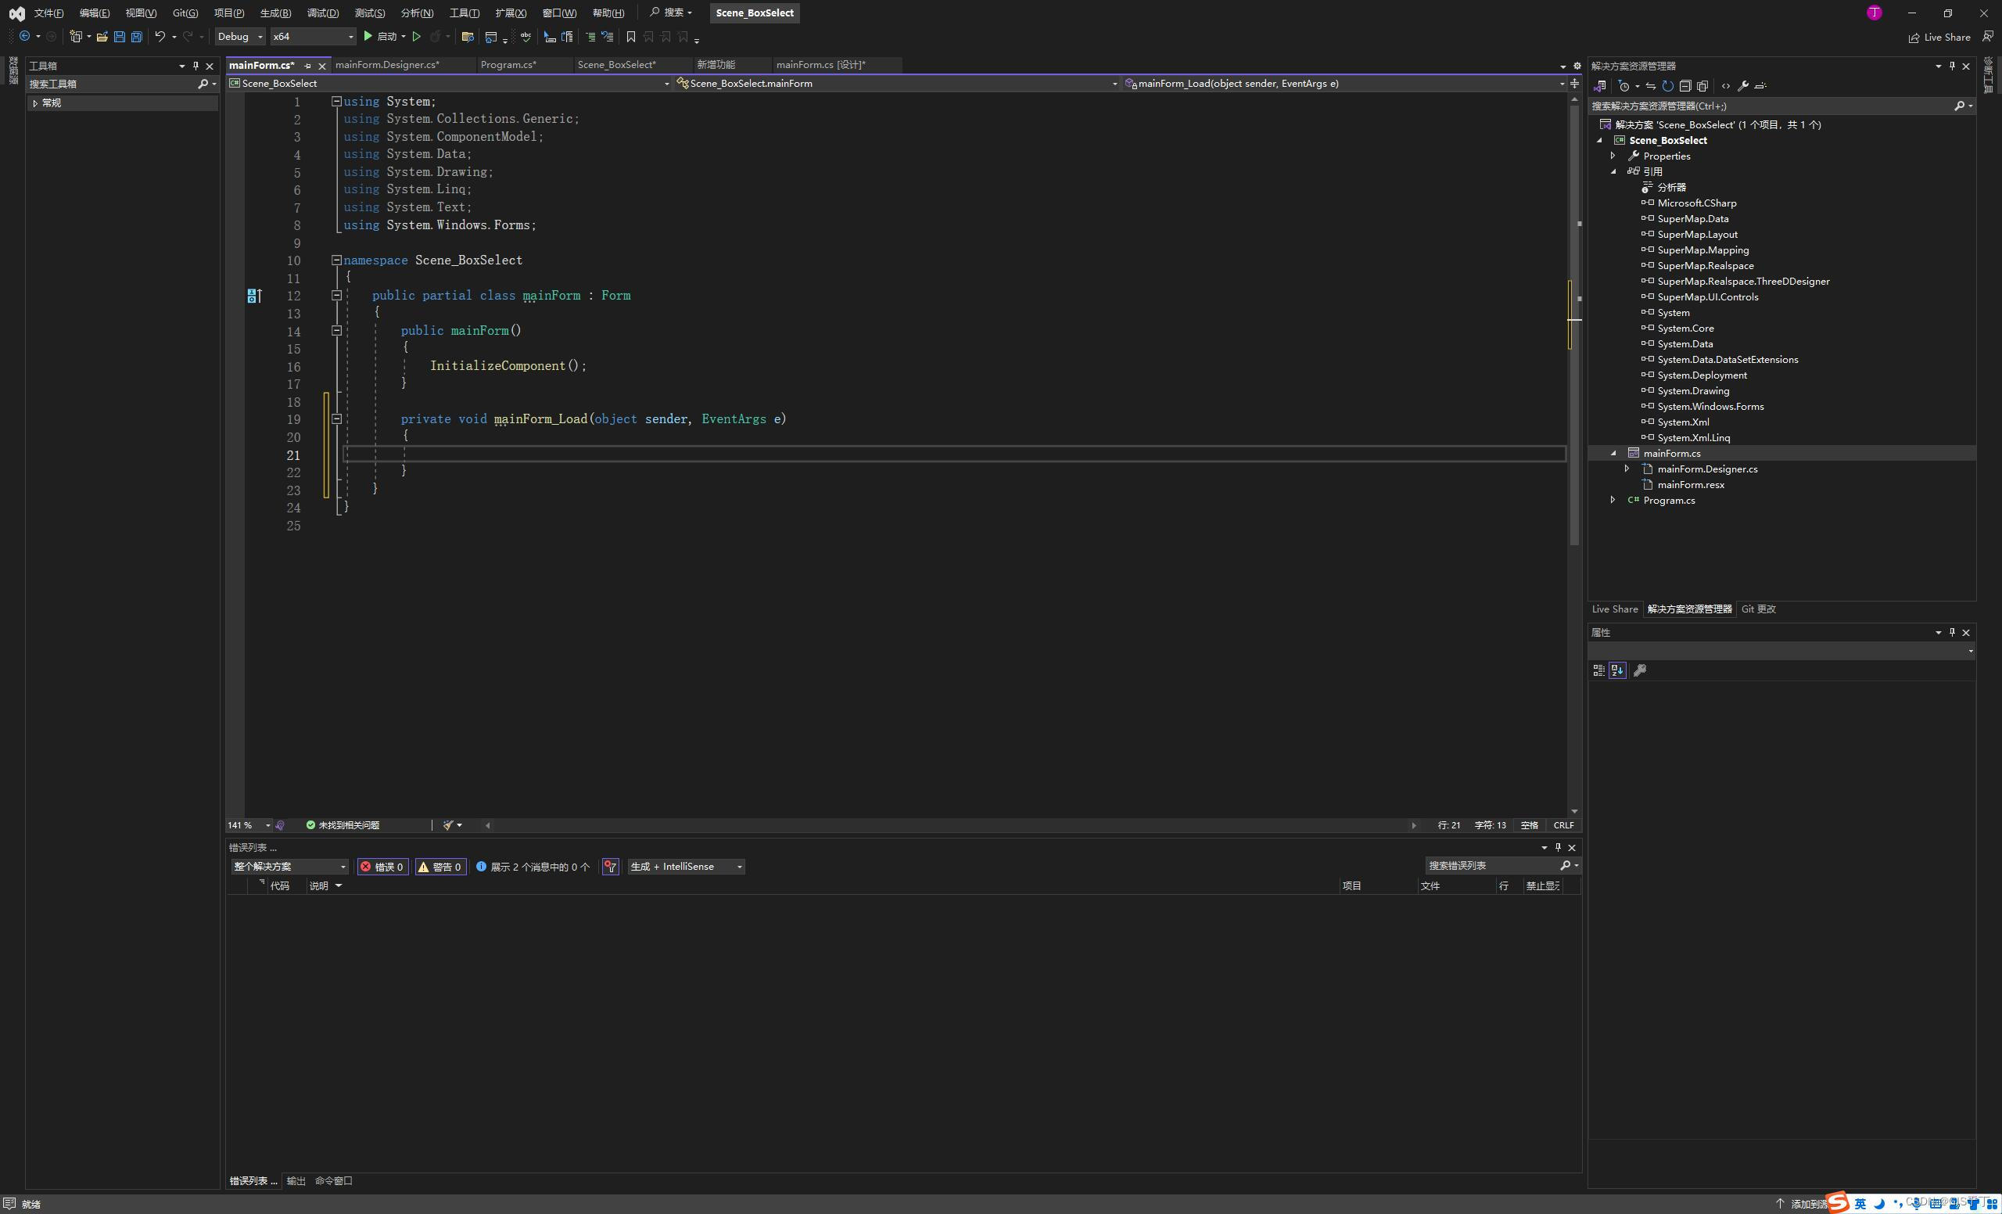Screen dimensions: 2002x1214
Task: Toggle a bookmark with the bookmark icon
Action: 630,37
